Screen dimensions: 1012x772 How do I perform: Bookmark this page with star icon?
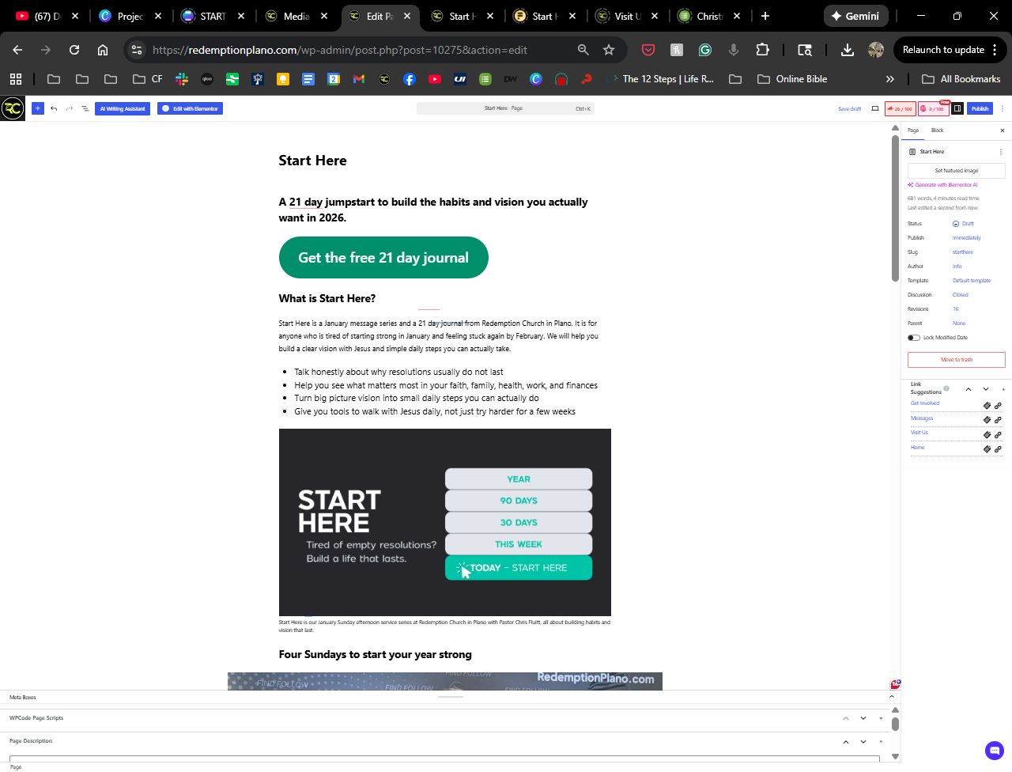[x=609, y=50]
